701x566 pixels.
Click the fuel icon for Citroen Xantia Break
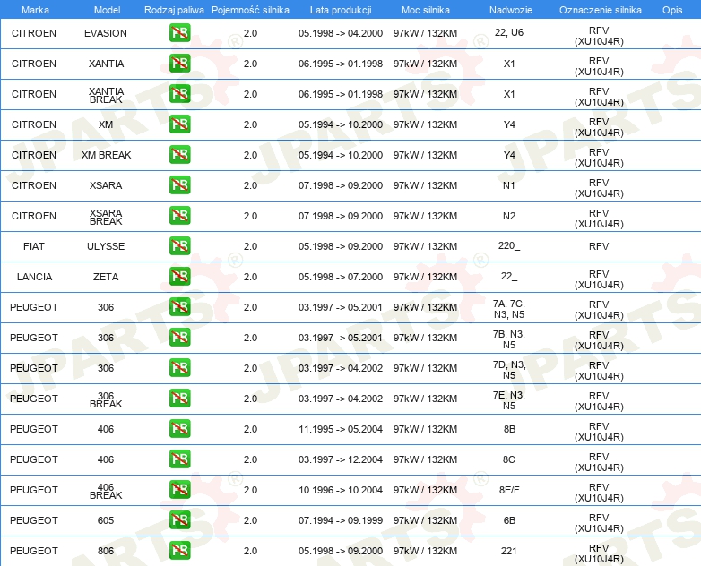[x=179, y=93]
